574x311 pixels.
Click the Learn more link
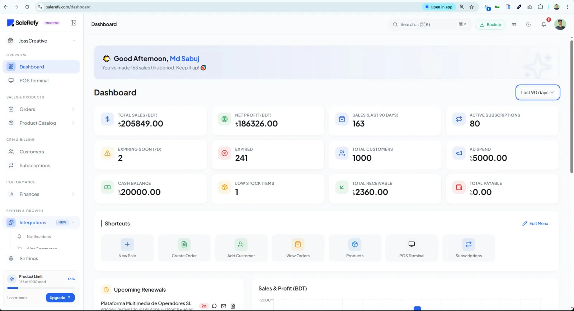click(17, 298)
